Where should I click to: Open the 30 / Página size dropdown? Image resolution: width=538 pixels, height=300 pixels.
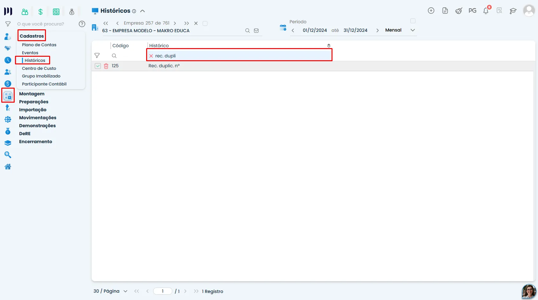tap(110, 291)
